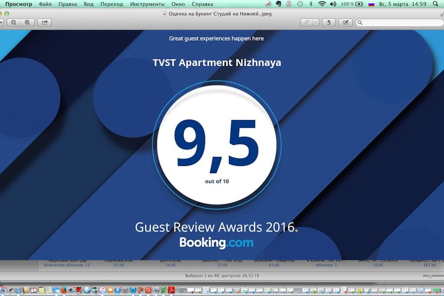
Task: Select the Finder item sized "14 КБ"
Action: pyautogui.click(x=170, y=265)
